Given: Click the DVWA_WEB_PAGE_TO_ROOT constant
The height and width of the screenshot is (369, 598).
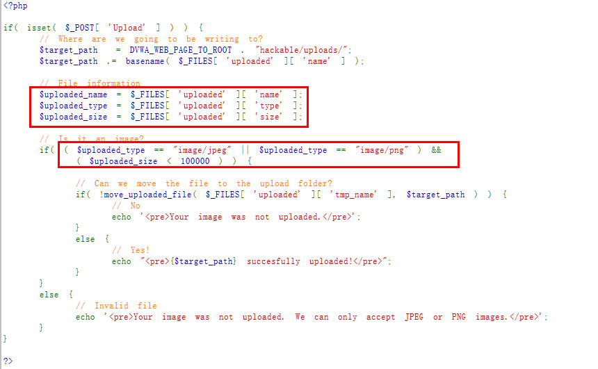Looking at the screenshot, I should (180, 50).
